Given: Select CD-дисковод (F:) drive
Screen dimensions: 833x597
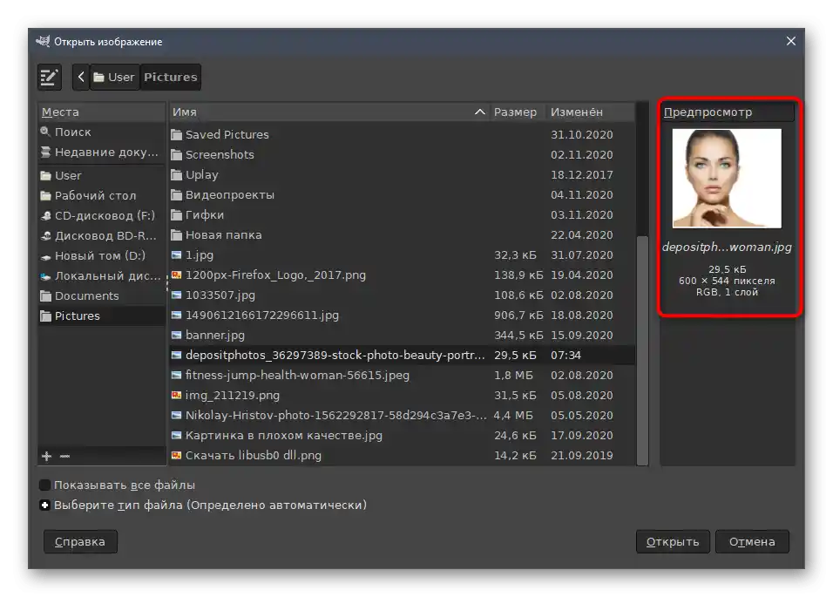Looking at the screenshot, I should [x=101, y=215].
